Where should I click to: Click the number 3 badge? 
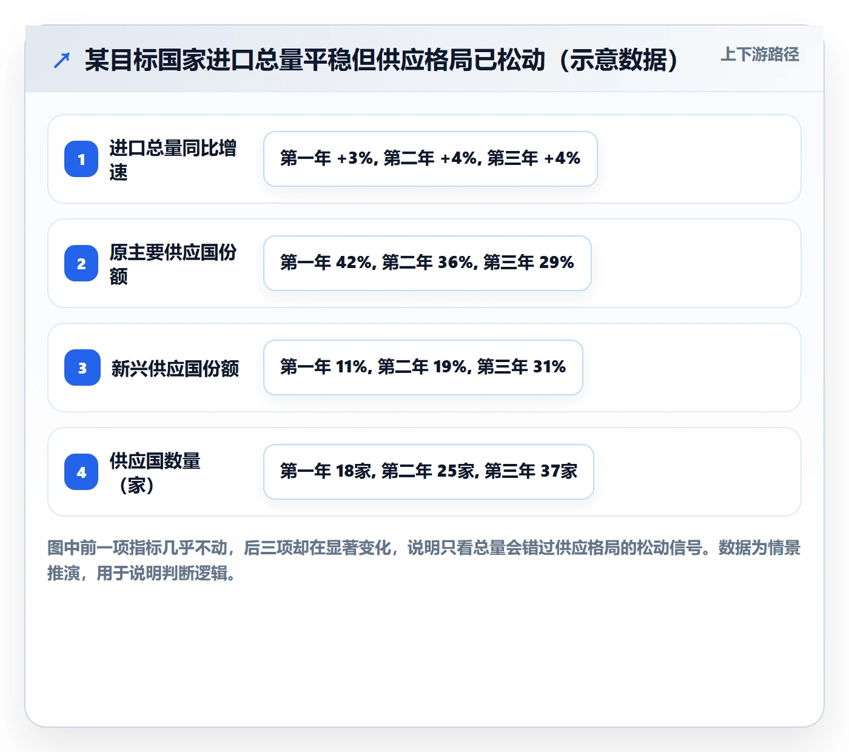pos(82,368)
